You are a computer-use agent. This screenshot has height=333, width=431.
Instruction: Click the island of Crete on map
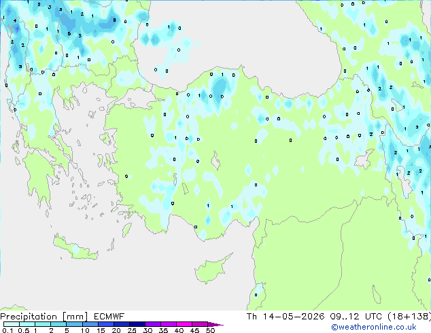[x=75, y=248]
